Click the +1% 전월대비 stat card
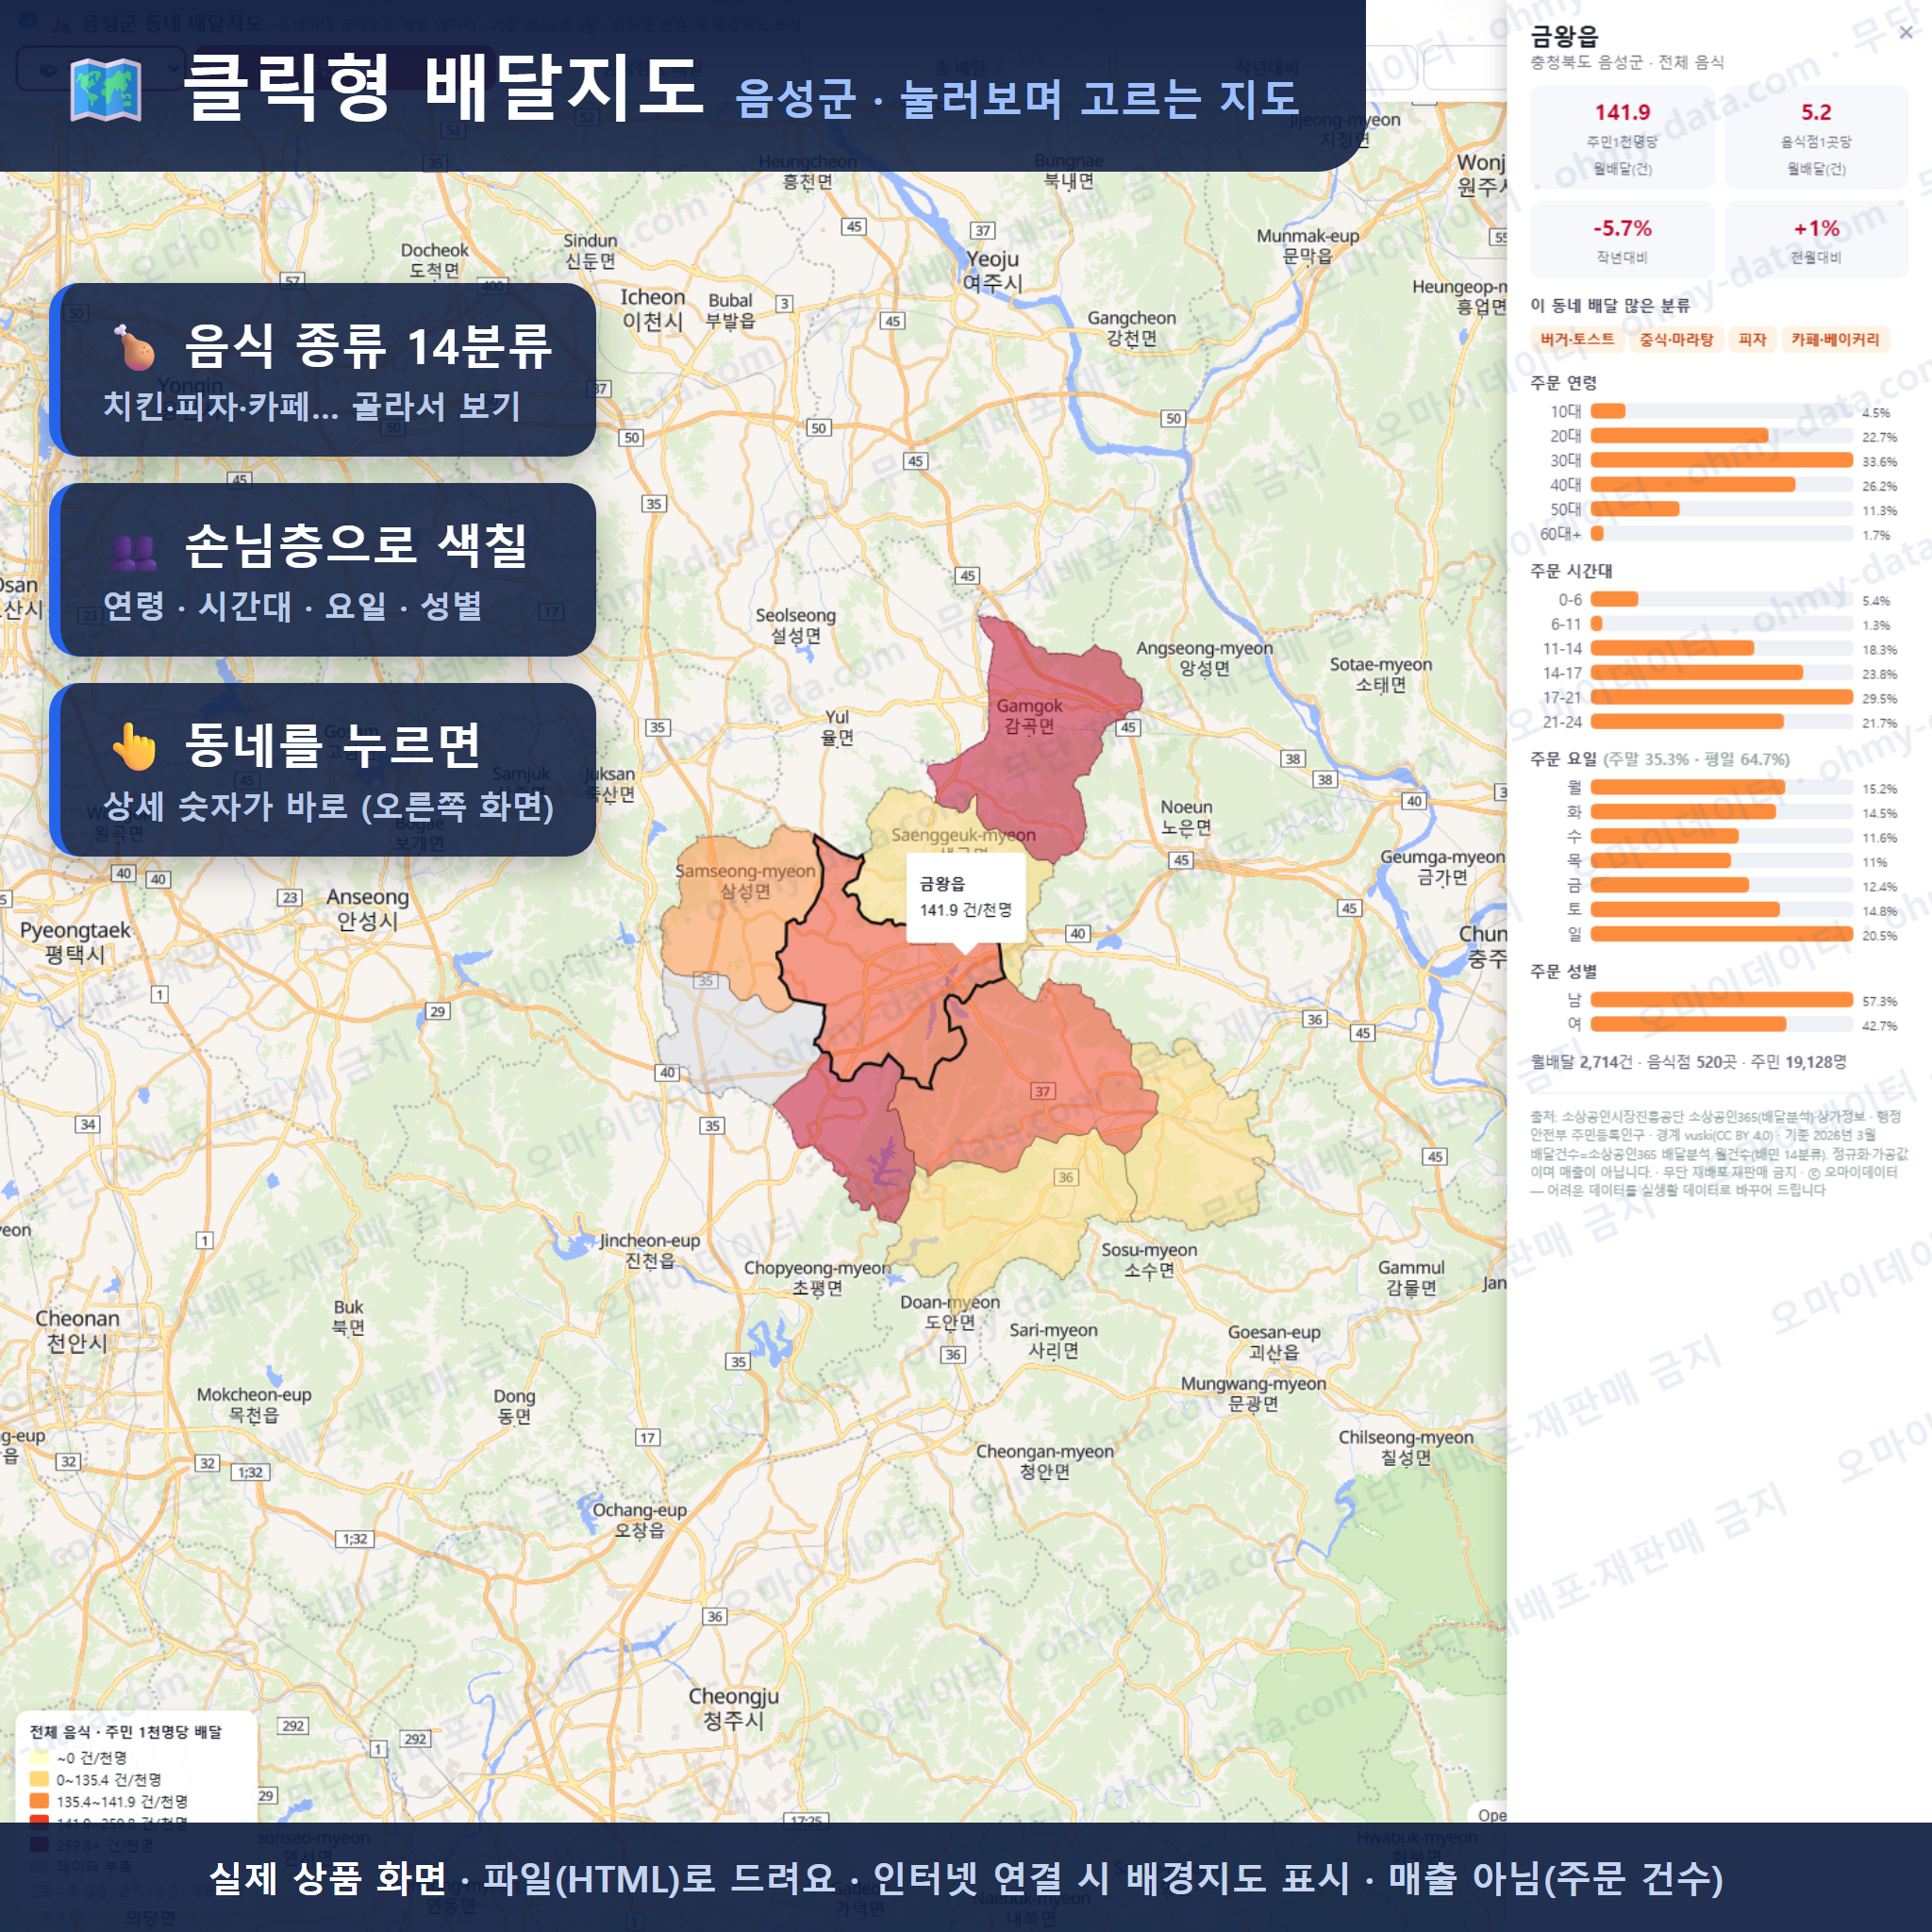 (x=1816, y=240)
